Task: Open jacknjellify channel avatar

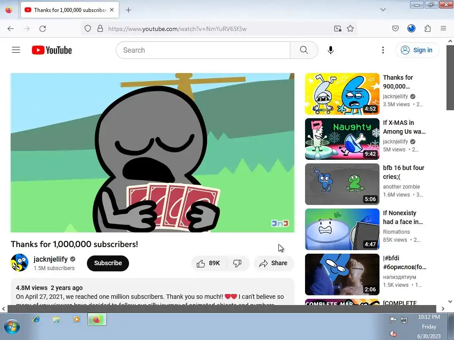Action: 20,263
